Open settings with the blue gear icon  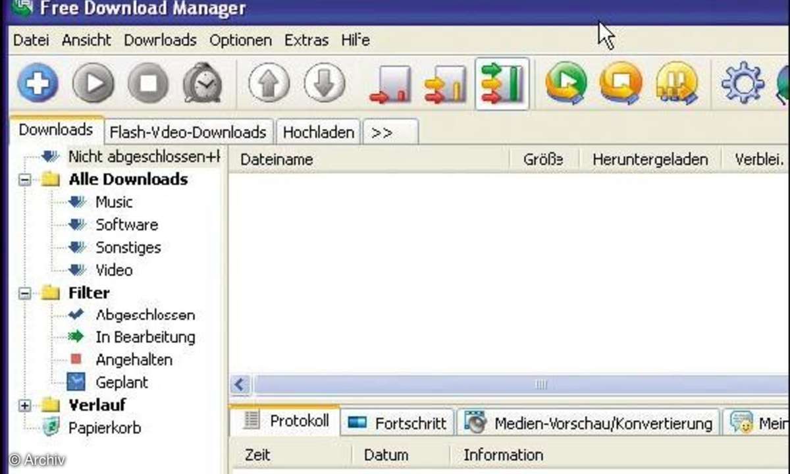pyautogui.click(x=743, y=83)
